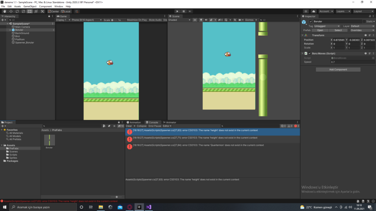
Task: Select the Scale tool
Action: [x=23, y=11]
